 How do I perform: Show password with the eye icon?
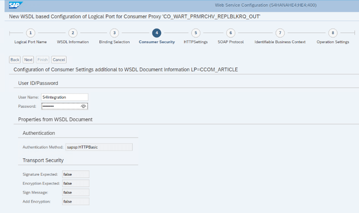(83, 106)
